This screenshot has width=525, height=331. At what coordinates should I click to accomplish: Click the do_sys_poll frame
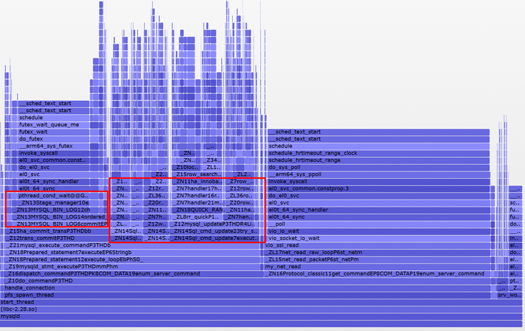coord(286,167)
